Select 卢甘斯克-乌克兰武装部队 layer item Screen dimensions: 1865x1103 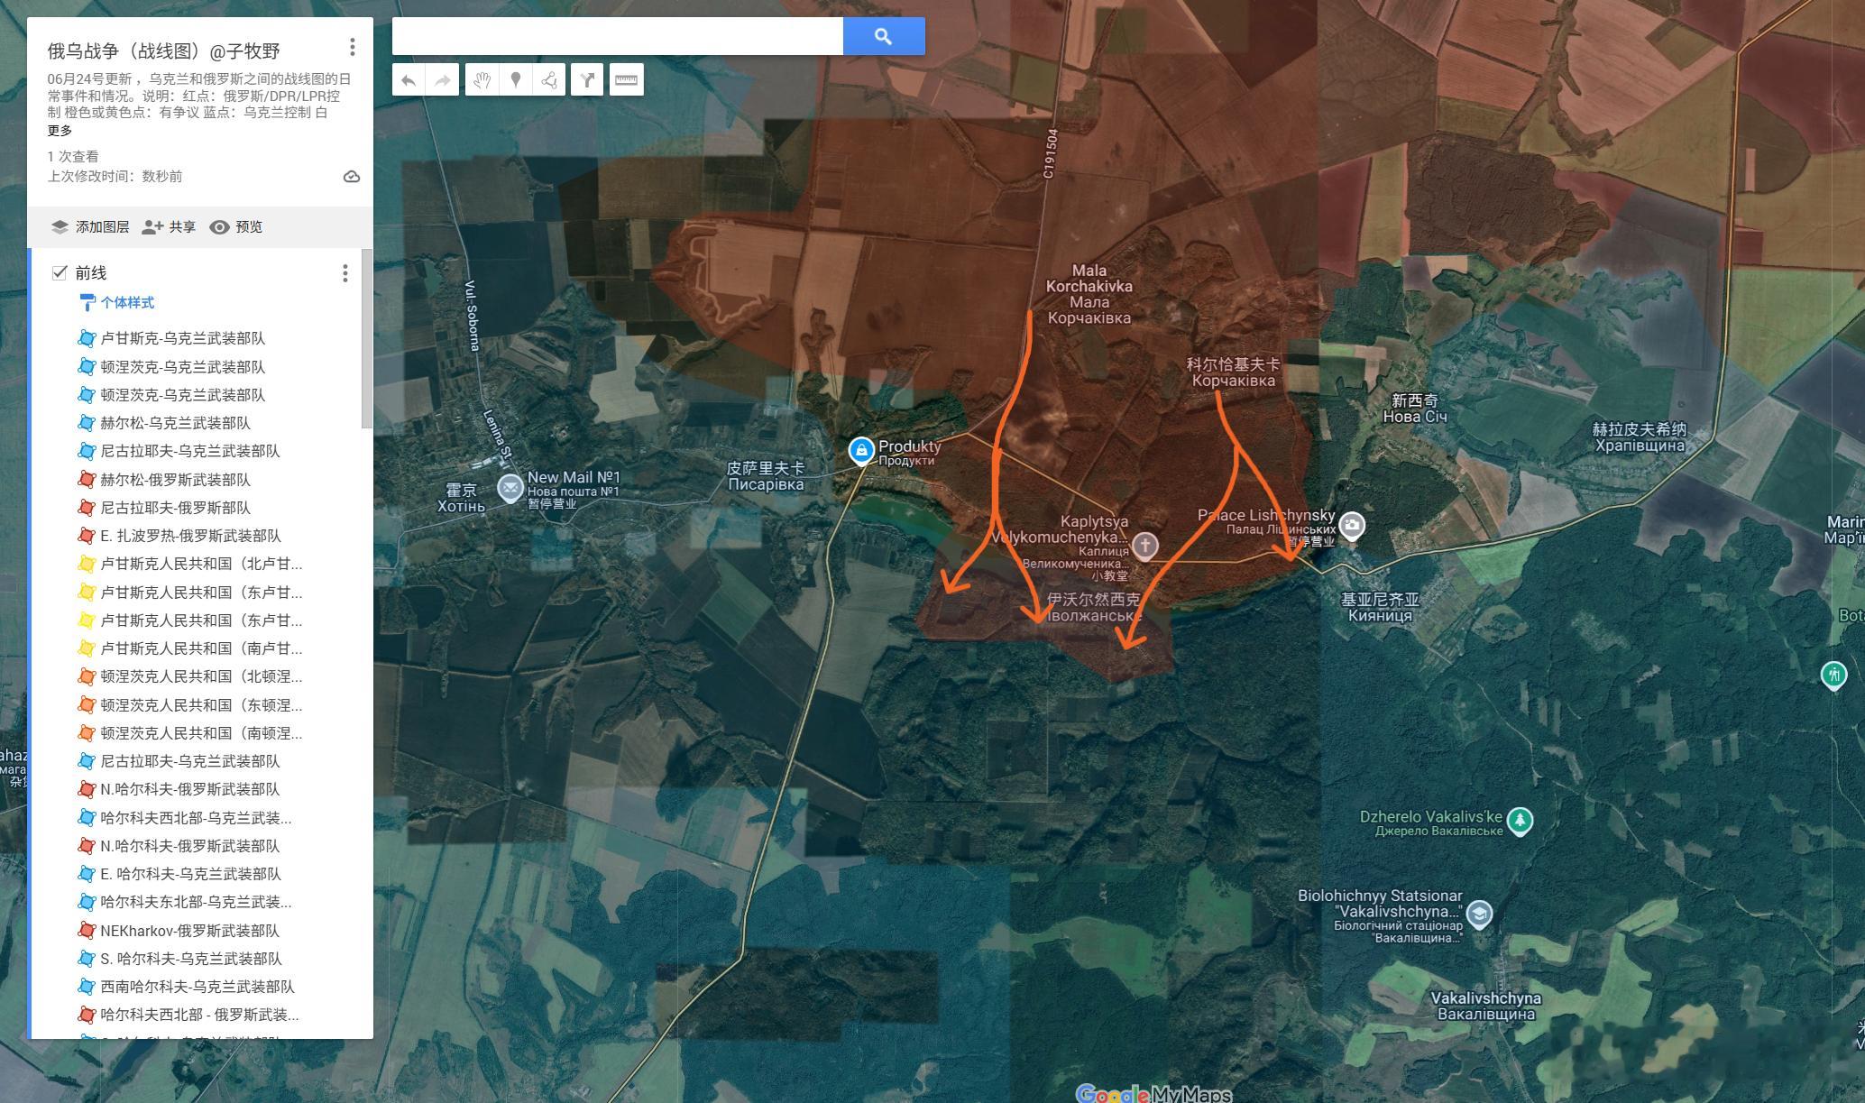tap(183, 338)
